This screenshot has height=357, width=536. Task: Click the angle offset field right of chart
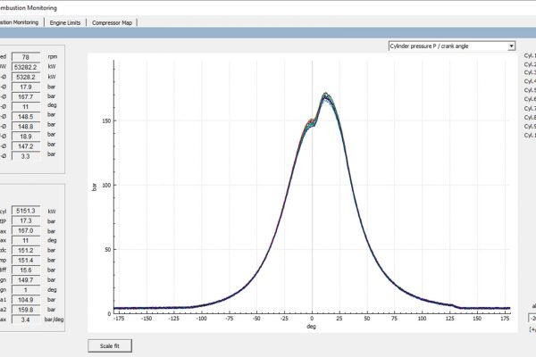pos(529,316)
